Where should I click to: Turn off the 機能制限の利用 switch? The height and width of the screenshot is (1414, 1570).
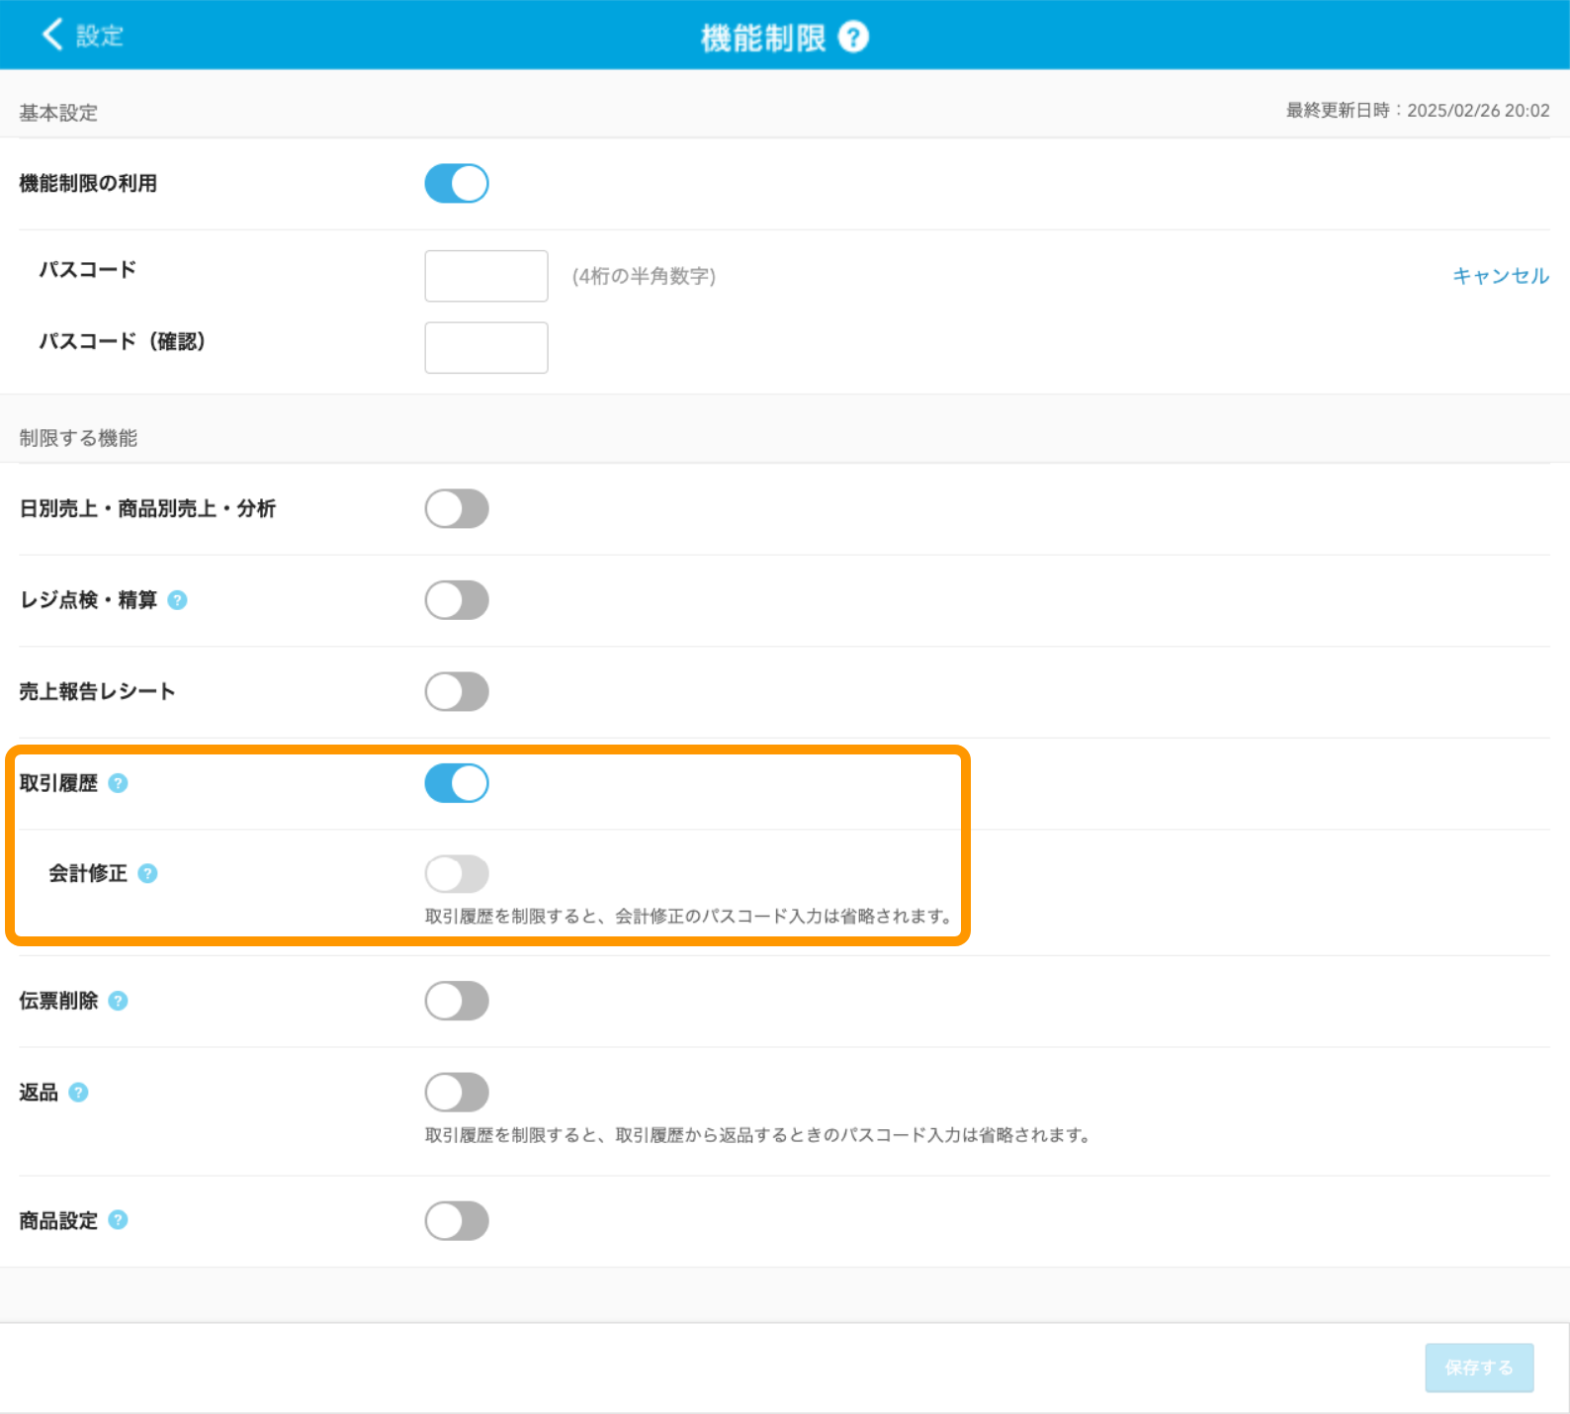pyautogui.click(x=457, y=184)
